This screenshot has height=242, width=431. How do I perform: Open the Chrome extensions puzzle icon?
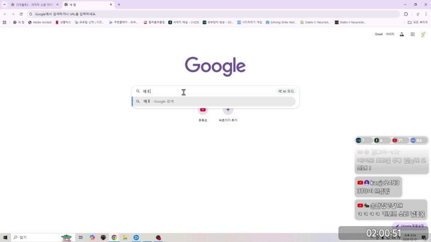406,14
